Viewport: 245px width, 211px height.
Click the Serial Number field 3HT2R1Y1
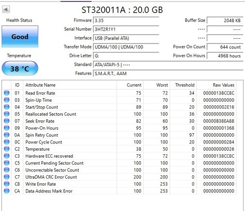[x=126, y=29]
